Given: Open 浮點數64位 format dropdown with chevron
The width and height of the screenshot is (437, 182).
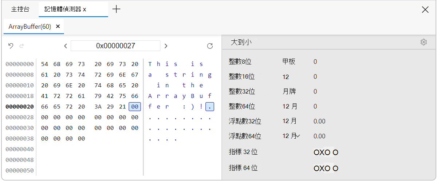Looking at the screenshot, I should (291, 136).
